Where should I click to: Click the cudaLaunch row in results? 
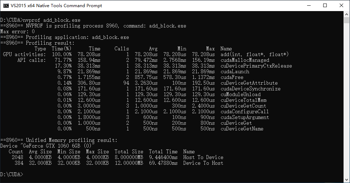pos(153,71)
